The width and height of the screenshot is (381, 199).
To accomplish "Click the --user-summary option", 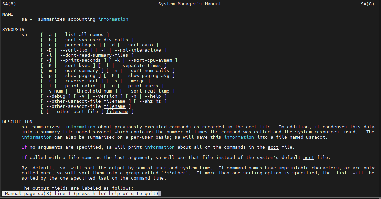I will [x=79, y=71].
